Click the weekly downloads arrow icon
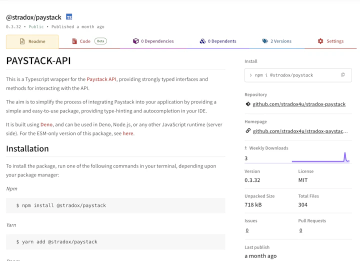The width and height of the screenshot is (360, 261). 246,148
